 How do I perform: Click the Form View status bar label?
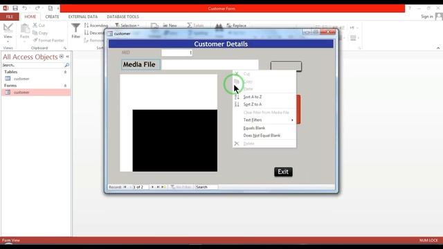pos(11,241)
